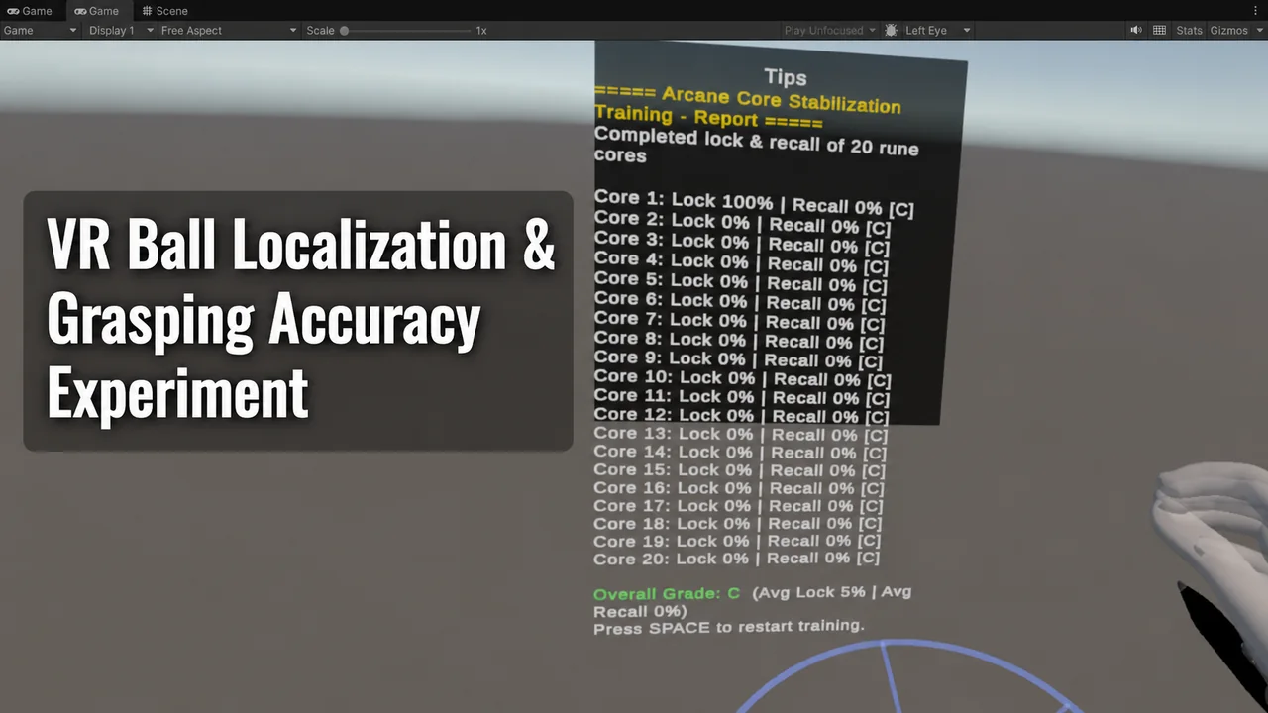The width and height of the screenshot is (1268, 713).
Task: Click 'Completed lock & recall of 20 rune' line
Action: coord(757,142)
